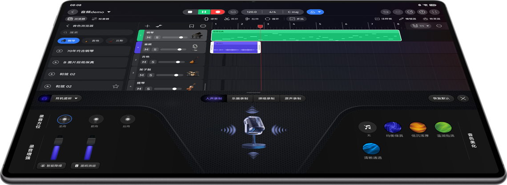This screenshot has width=507, height=185.
Task: Open the 音频demo project title dropdown
Action: (x=96, y=12)
